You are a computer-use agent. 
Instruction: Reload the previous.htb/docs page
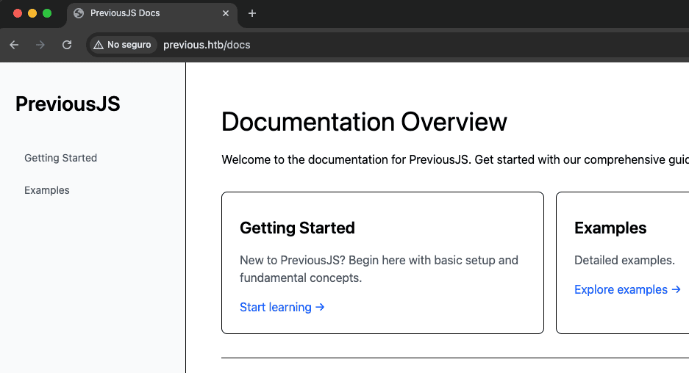[x=67, y=45]
